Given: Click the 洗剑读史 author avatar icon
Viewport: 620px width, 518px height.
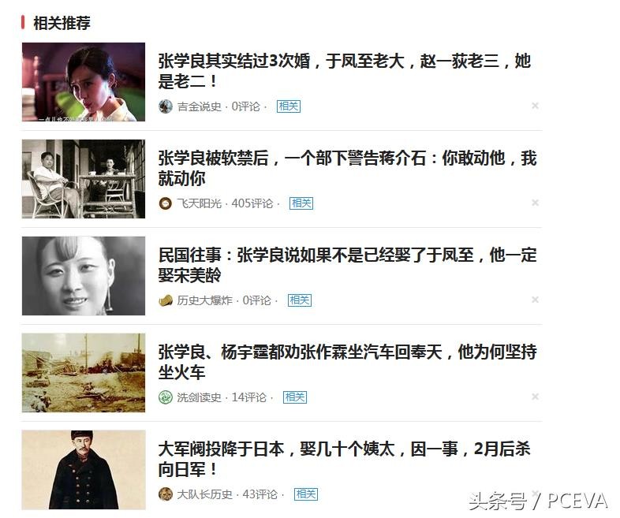Looking at the screenshot, I should coord(166,397).
